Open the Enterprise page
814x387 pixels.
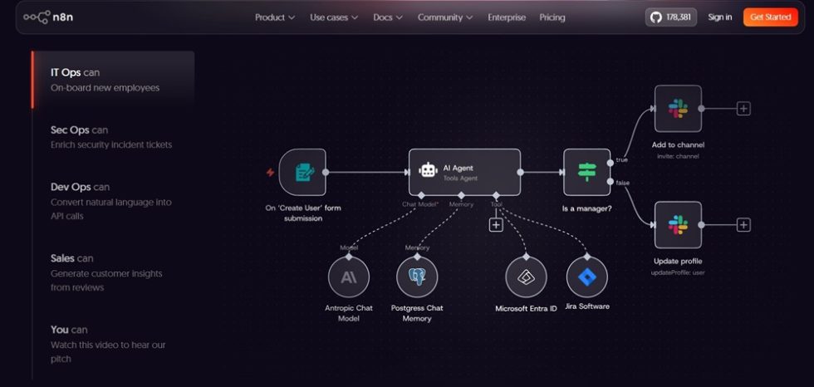click(507, 17)
